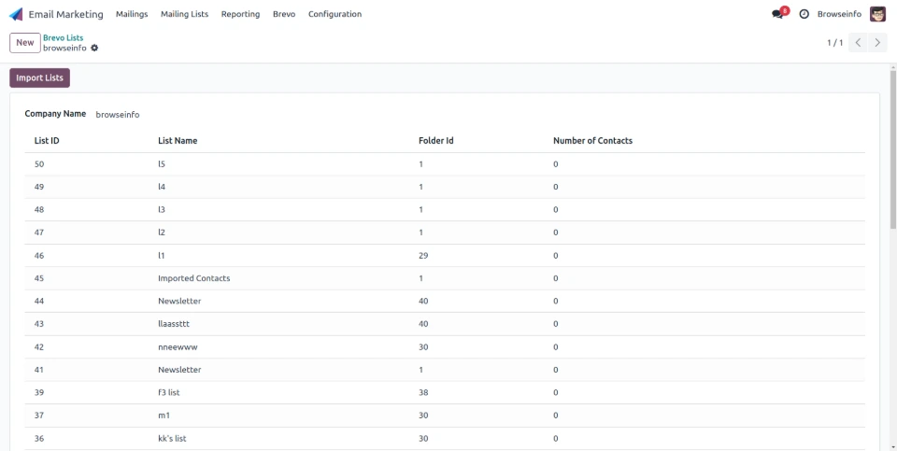The width and height of the screenshot is (897, 451).
Task: Expand the Configuration menu
Action: [335, 14]
